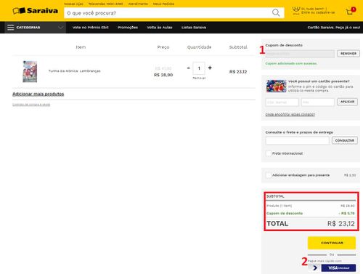Increase quantity with the plus button
This screenshot has width=363, height=274.
coord(210,68)
